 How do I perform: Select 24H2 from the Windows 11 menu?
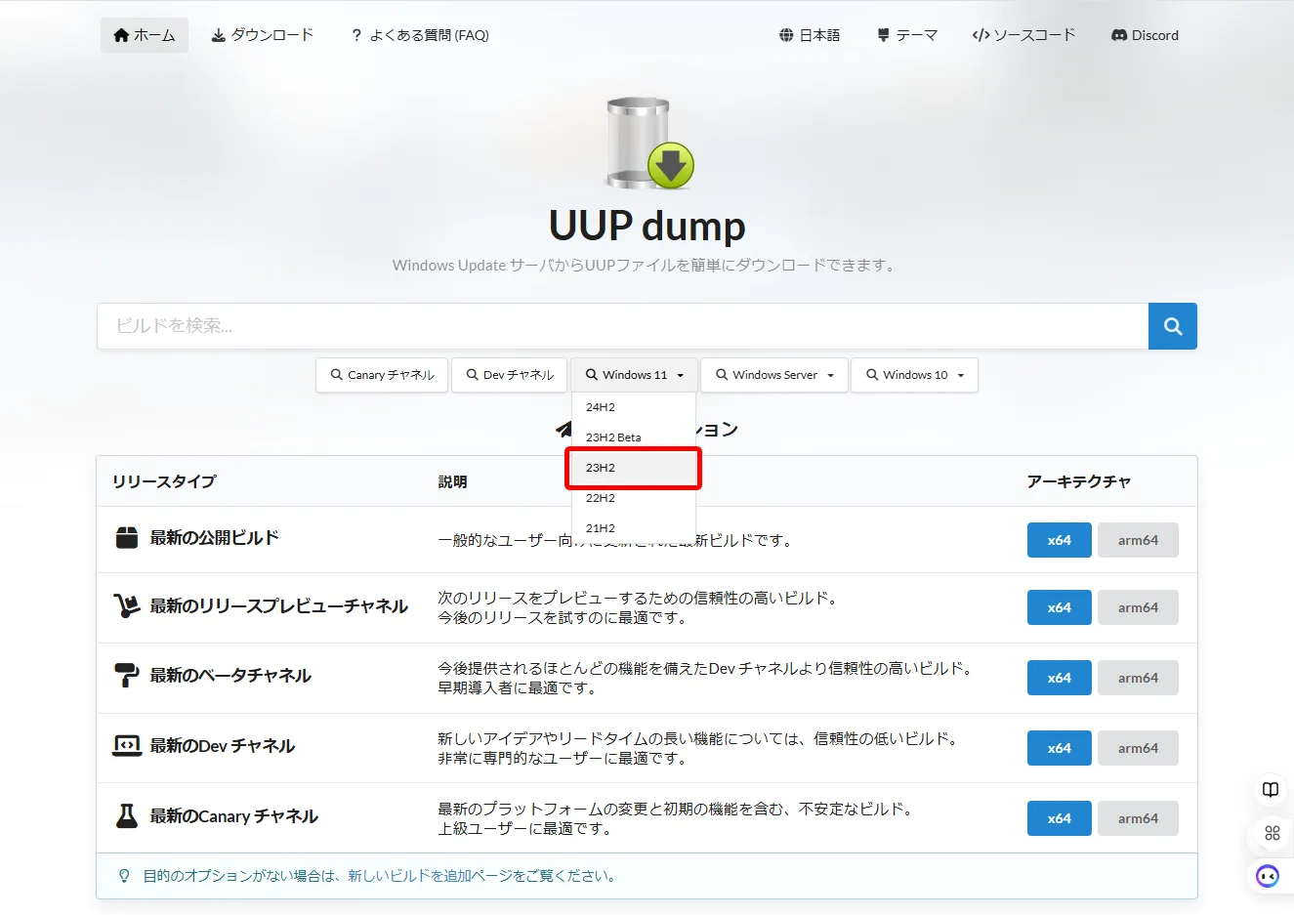(634, 407)
